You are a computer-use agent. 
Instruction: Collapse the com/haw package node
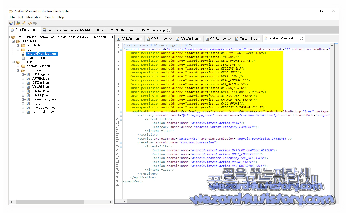(18, 70)
